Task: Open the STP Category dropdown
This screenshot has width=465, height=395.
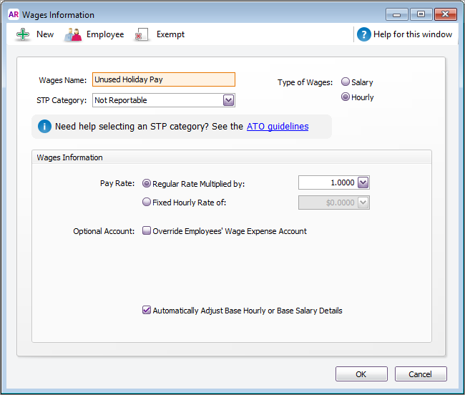Action: pos(228,100)
